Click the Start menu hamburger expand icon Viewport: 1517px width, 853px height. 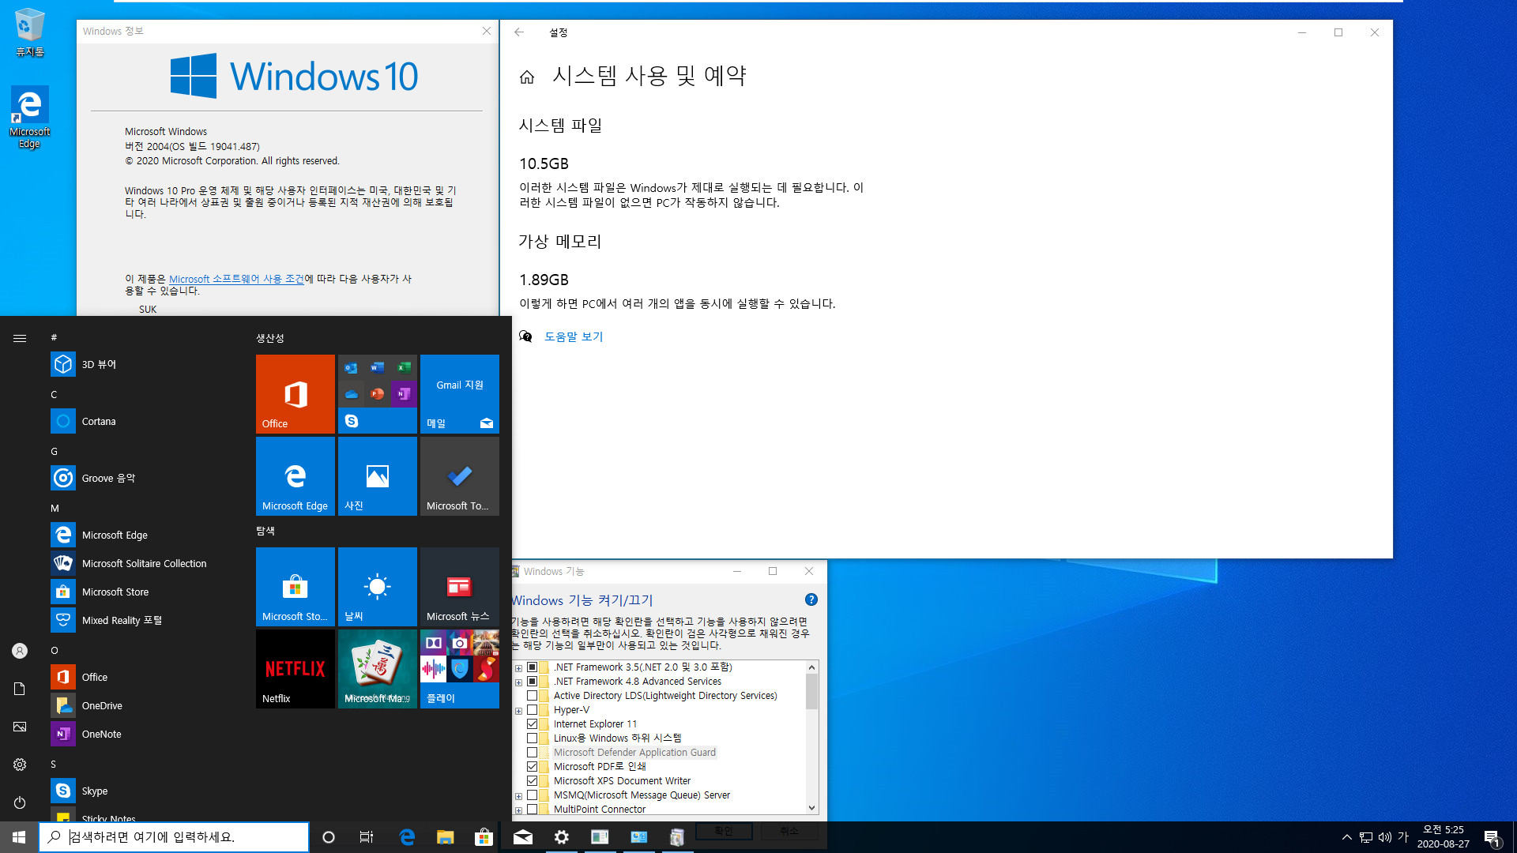tap(20, 338)
